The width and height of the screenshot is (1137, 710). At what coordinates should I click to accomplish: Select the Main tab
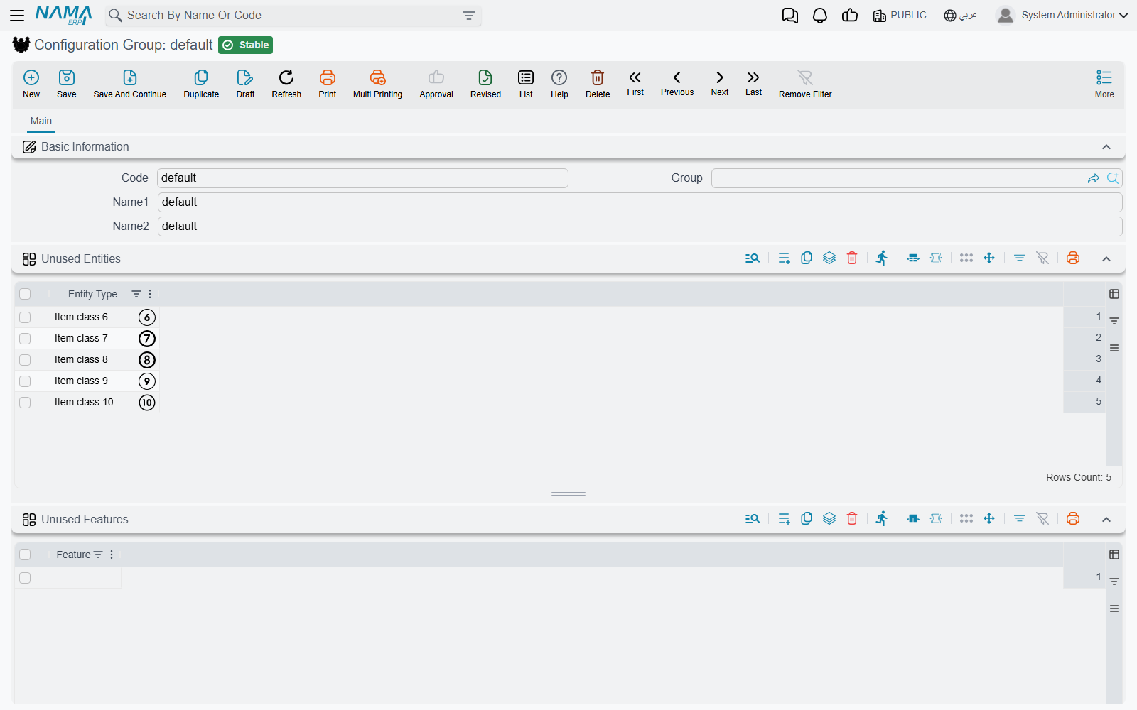(41, 121)
